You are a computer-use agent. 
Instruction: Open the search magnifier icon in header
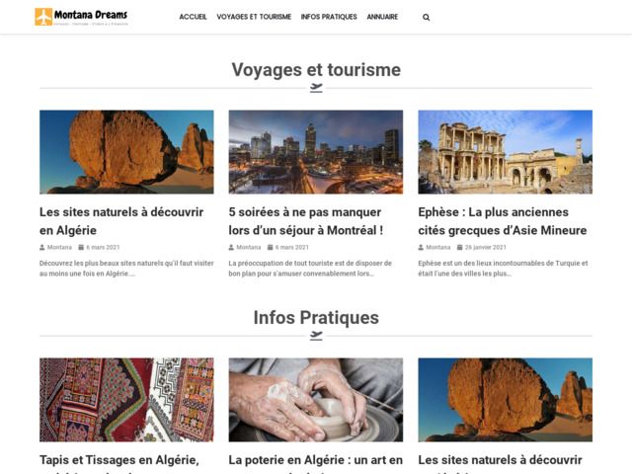pos(426,18)
